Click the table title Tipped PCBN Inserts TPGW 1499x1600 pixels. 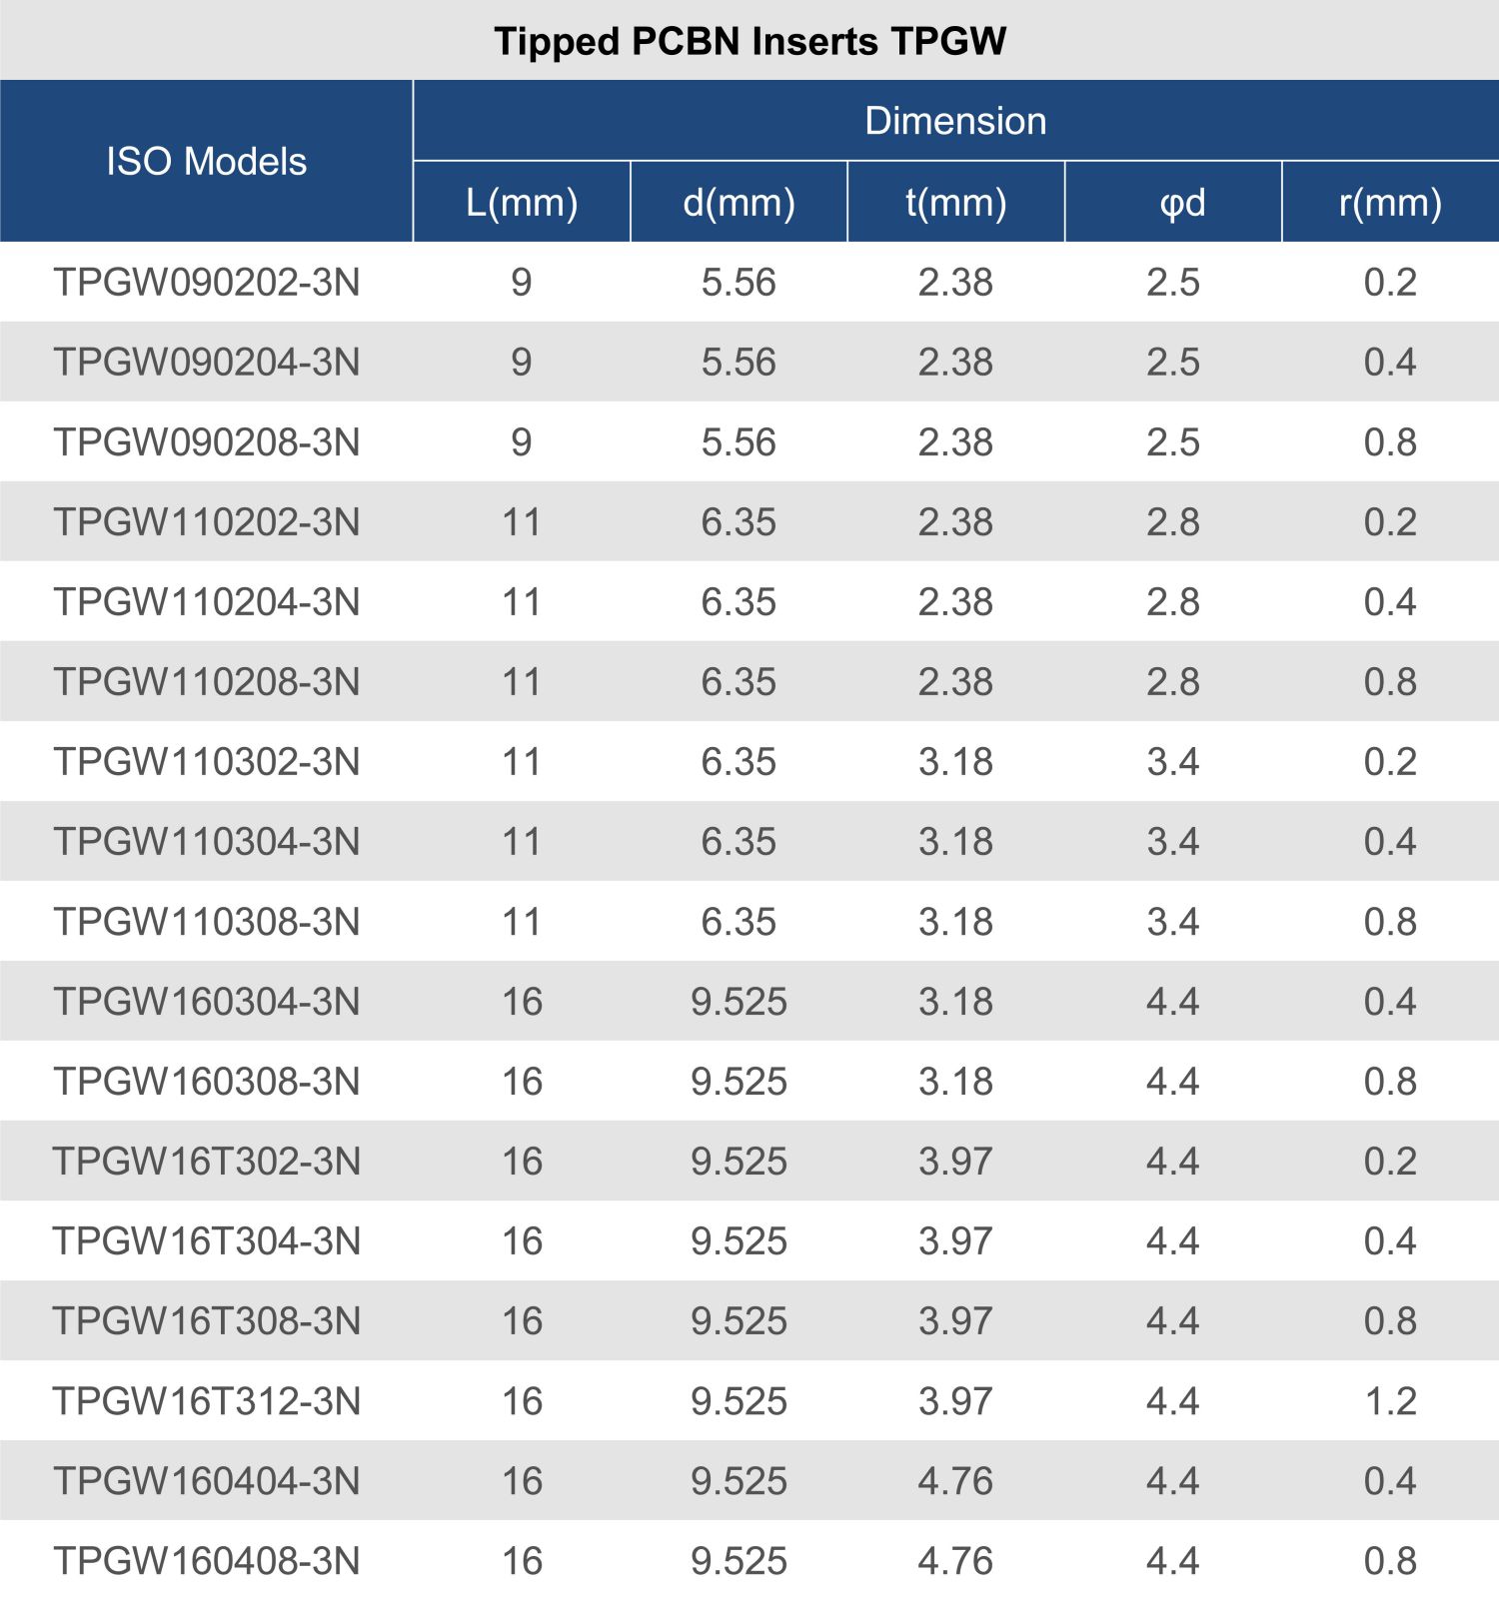[x=749, y=41]
